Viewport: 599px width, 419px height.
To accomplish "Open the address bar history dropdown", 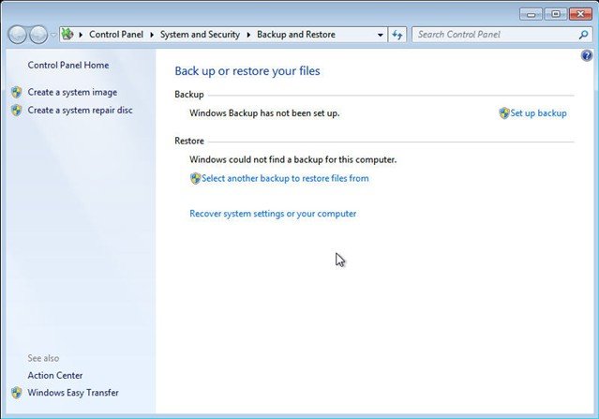I will click(380, 35).
